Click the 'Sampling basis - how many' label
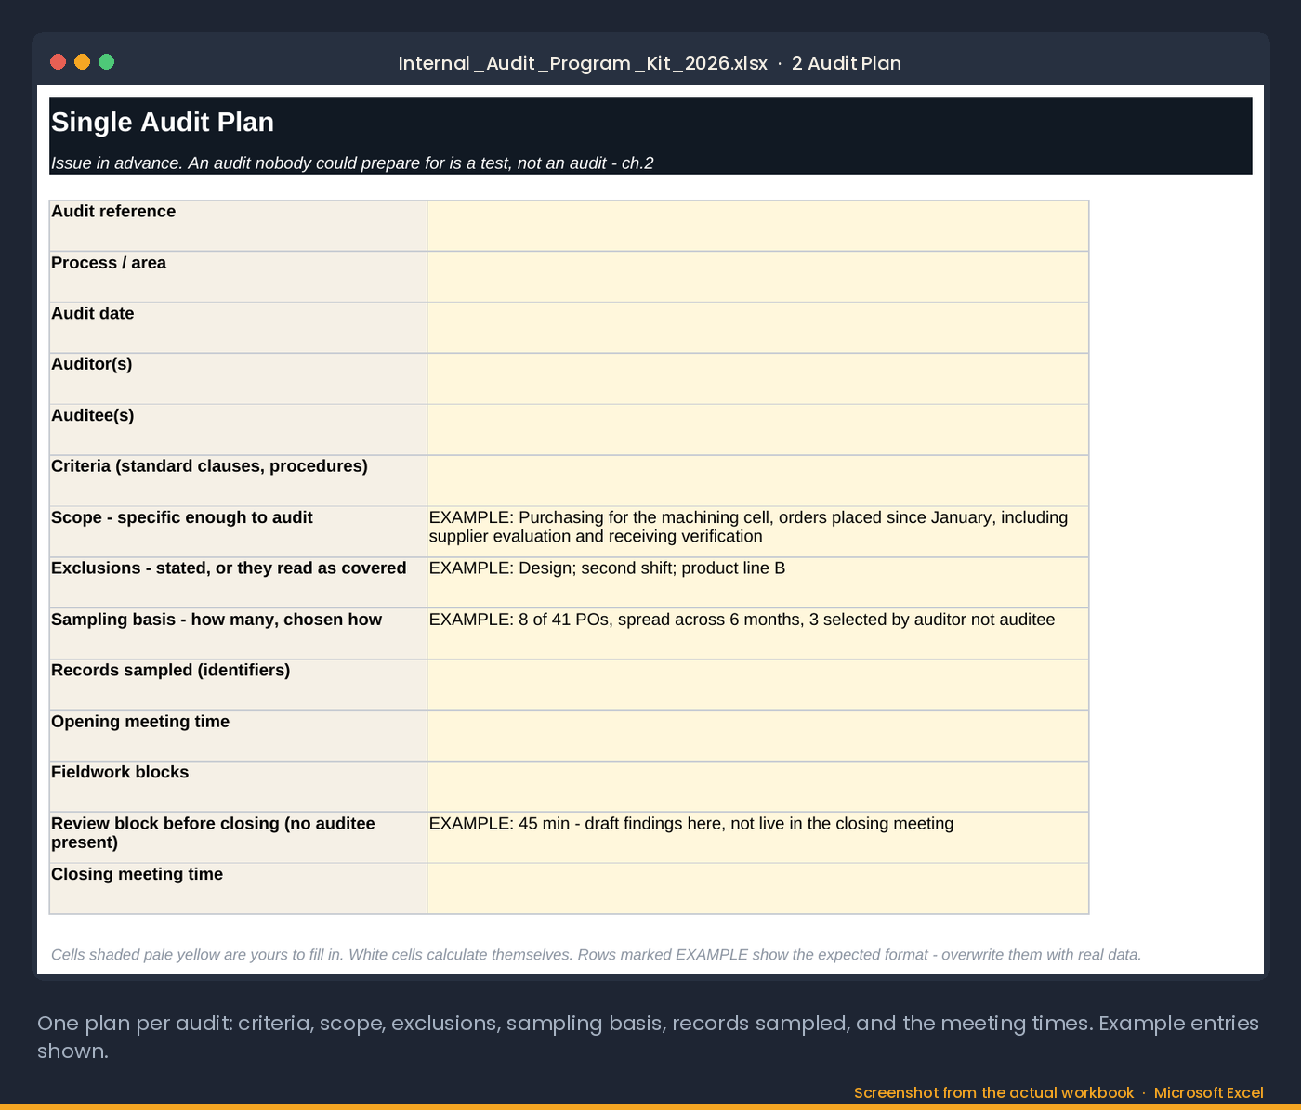This screenshot has height=1110, width=1301. coord(238,634)
